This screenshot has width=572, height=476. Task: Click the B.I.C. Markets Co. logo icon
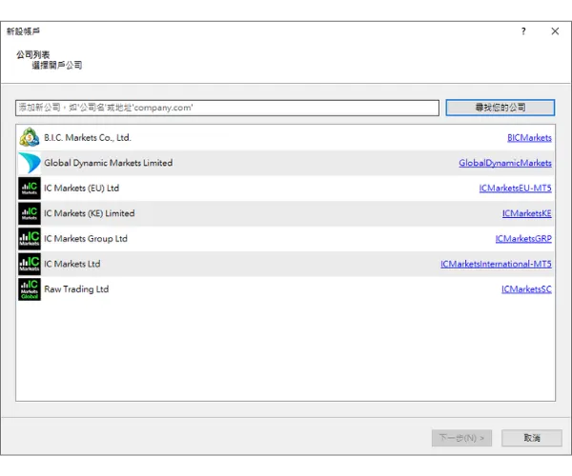pos(29,138)
